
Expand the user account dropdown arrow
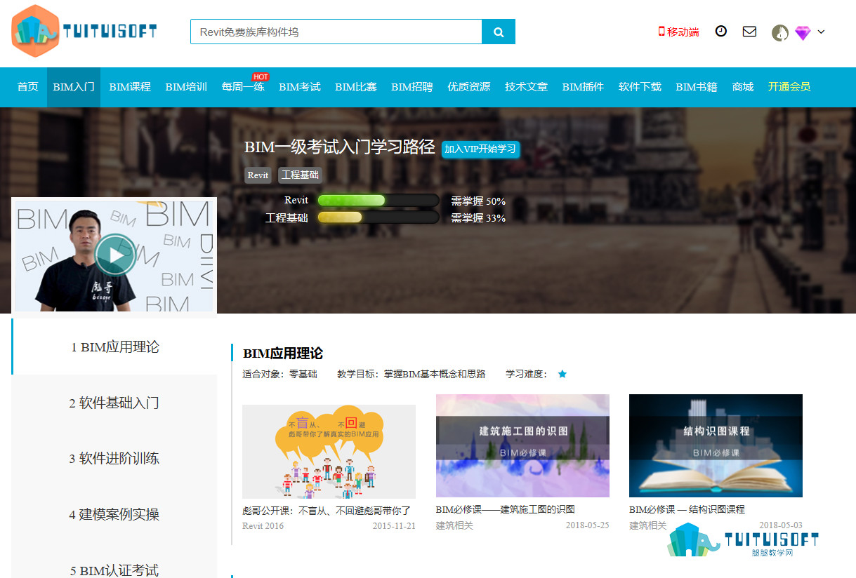821,32
